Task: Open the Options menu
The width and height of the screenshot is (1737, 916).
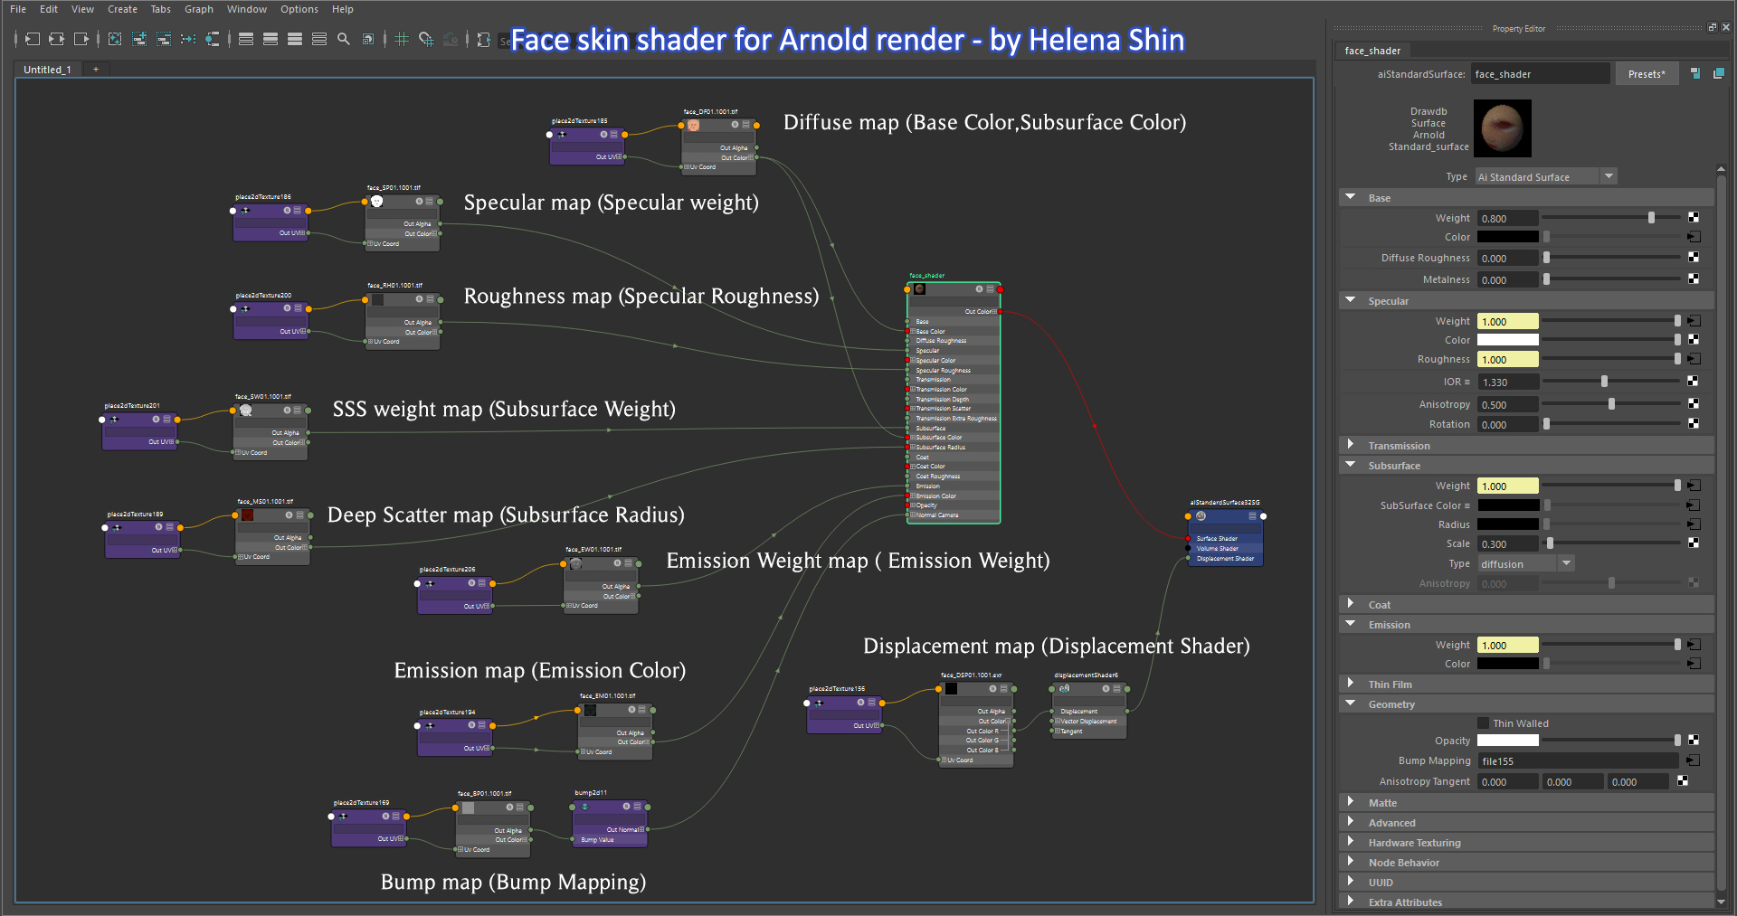Action: pos(299,9)
